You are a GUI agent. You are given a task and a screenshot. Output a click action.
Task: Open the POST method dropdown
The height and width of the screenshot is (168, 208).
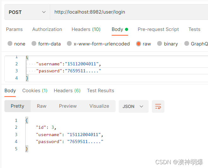point(27,12)
